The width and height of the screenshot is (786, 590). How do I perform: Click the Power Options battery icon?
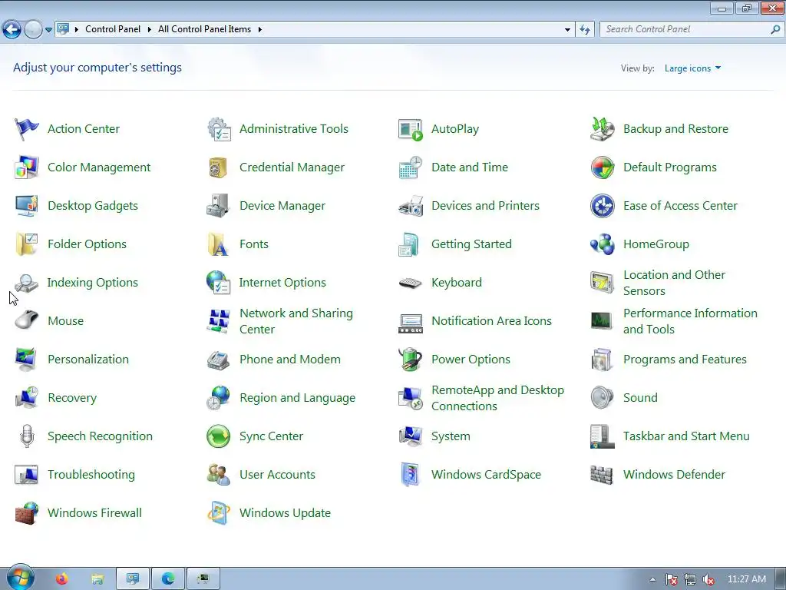410,360
